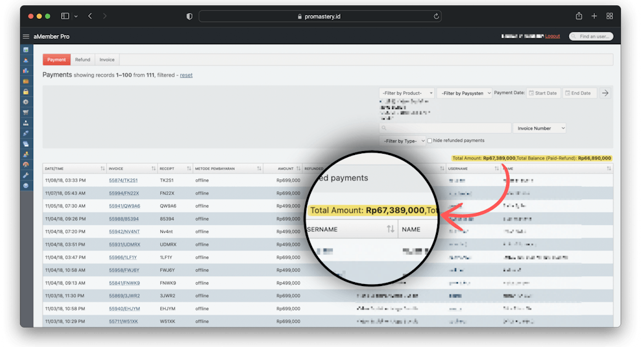Select the 11/08/18, 03:33 PM date cell

[66, 180]
